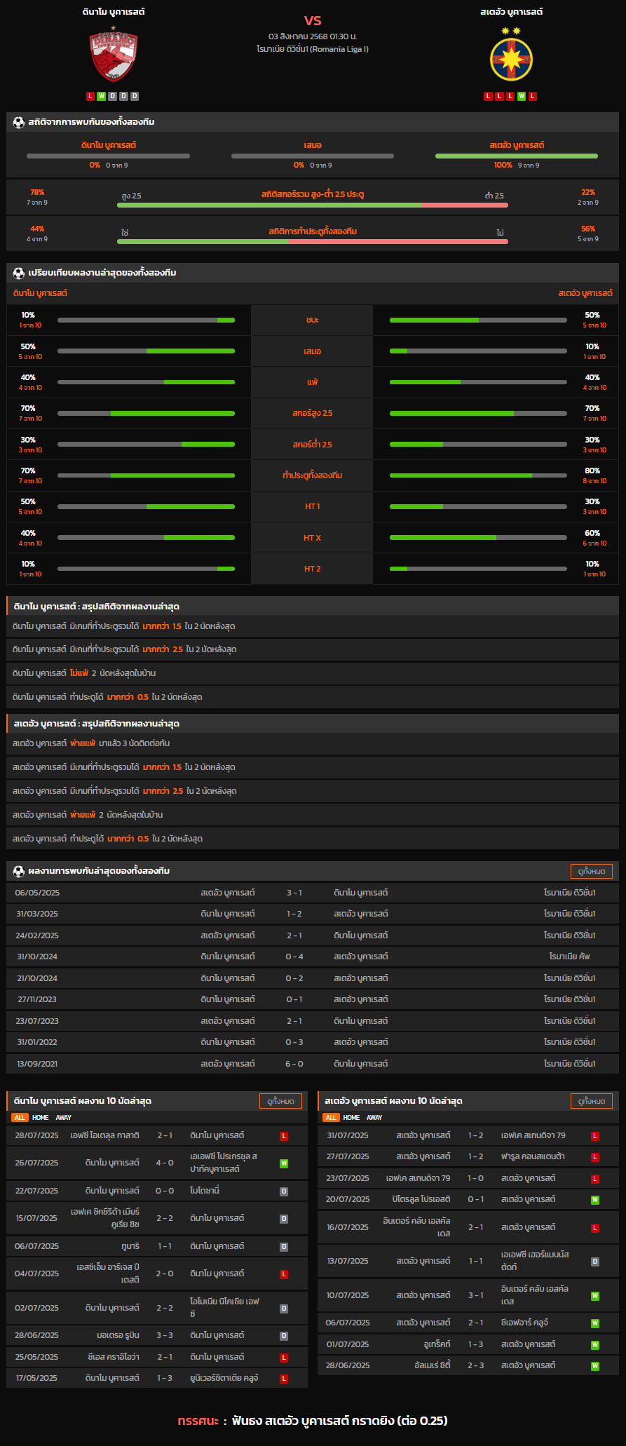Click the Steaua Bucharest team crest
Screen dimensions: 626x1446
click(511, 55)
